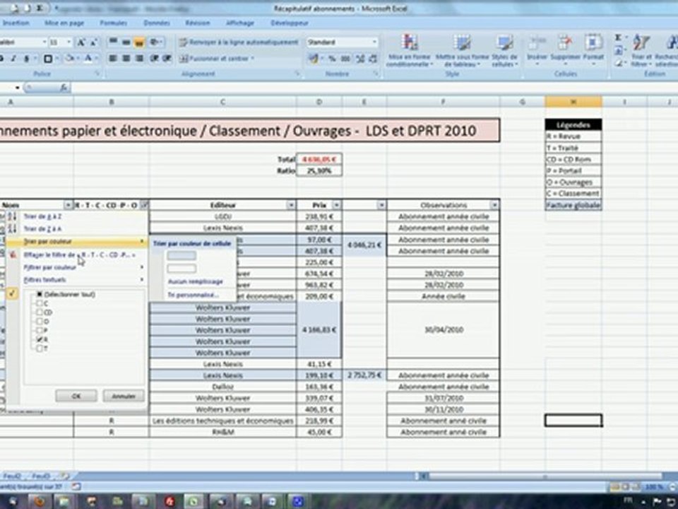Click the decrease font size icon
This screenshot has width=678, height=509.
click(93, 42)
